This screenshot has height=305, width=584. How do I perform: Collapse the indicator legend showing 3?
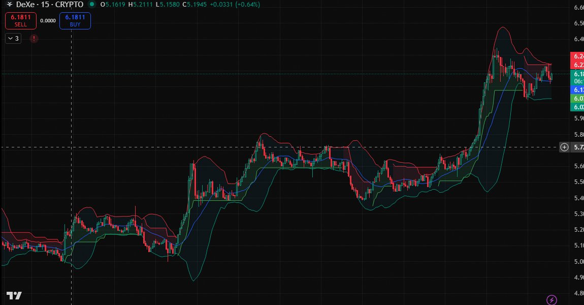[13, 39]
